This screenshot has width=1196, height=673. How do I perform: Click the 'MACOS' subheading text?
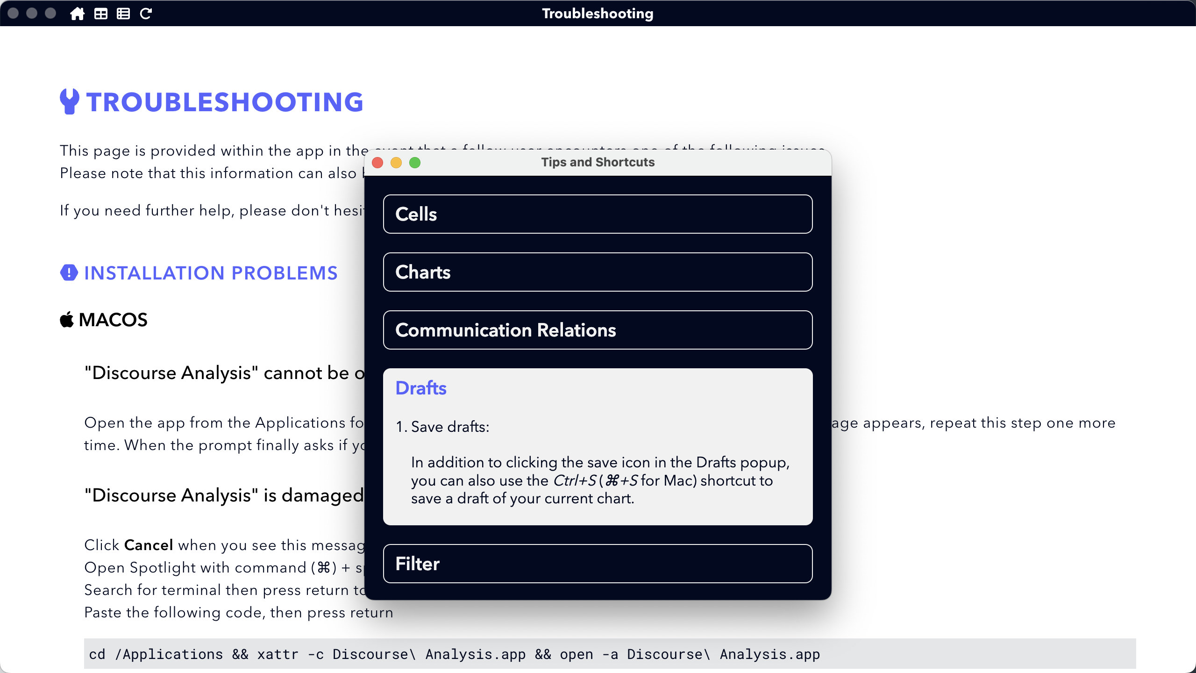(x=113, y=320)
